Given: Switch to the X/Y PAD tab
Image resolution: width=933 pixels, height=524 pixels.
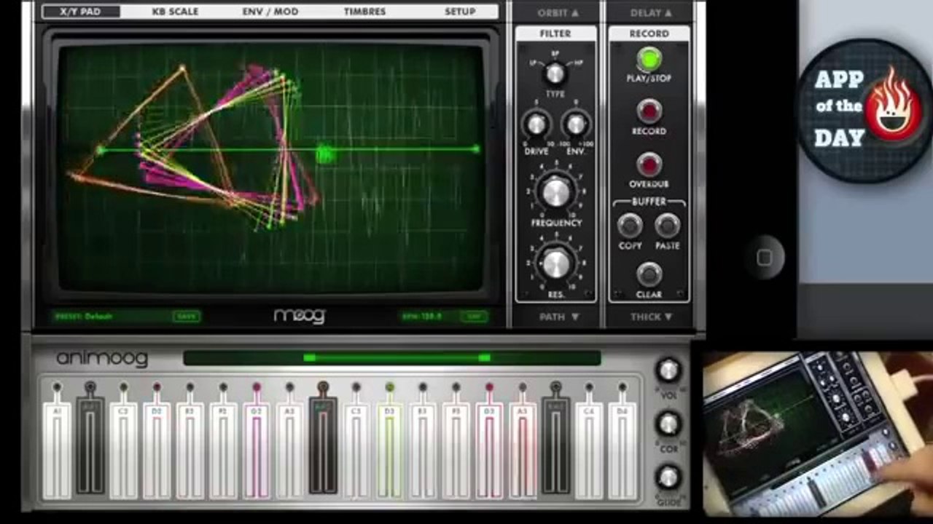Looking at the screenshot, I should click(x=81, y=12).
